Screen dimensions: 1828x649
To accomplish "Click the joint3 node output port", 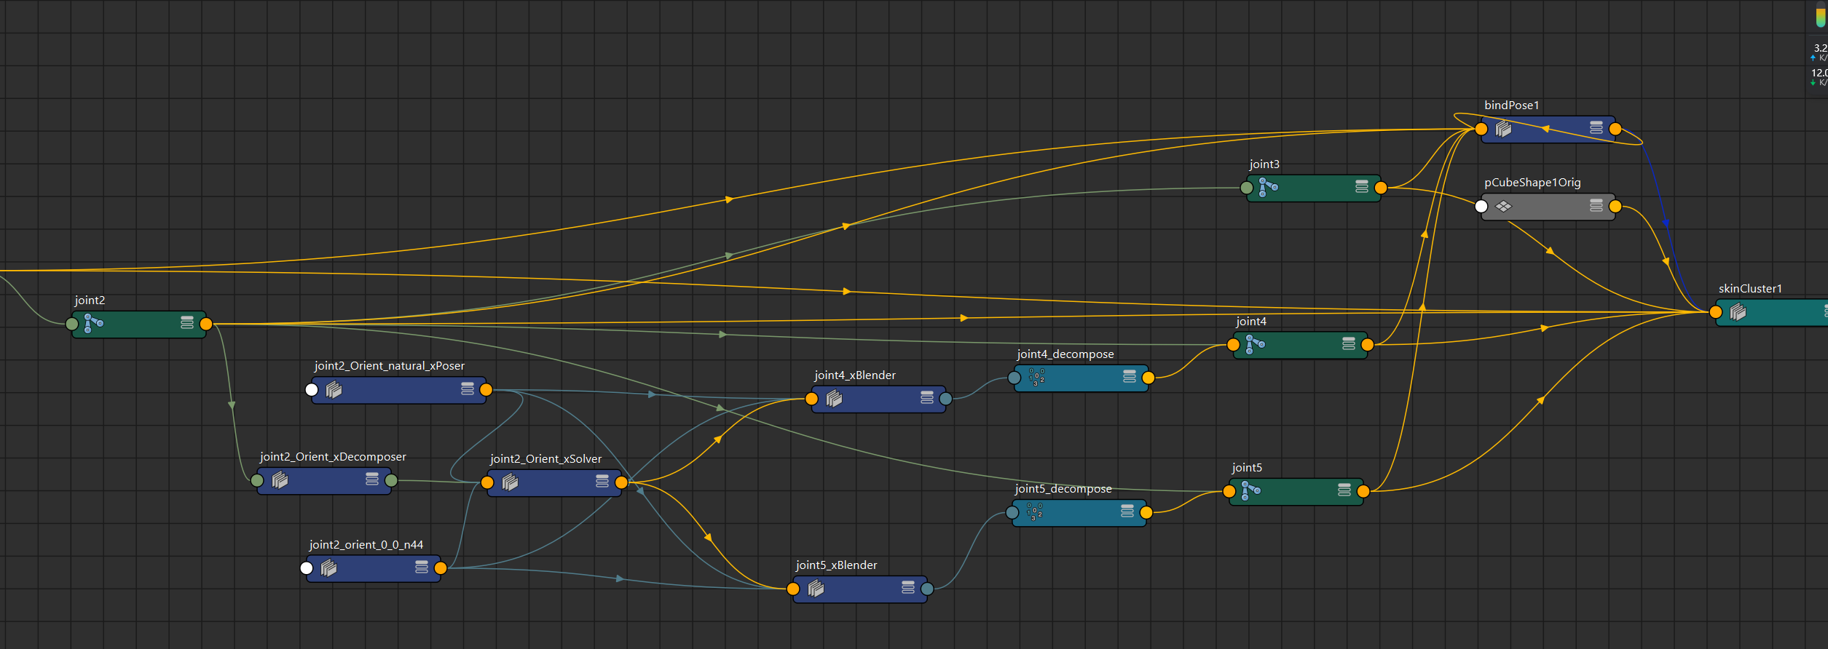I will tap(1381, 188).
